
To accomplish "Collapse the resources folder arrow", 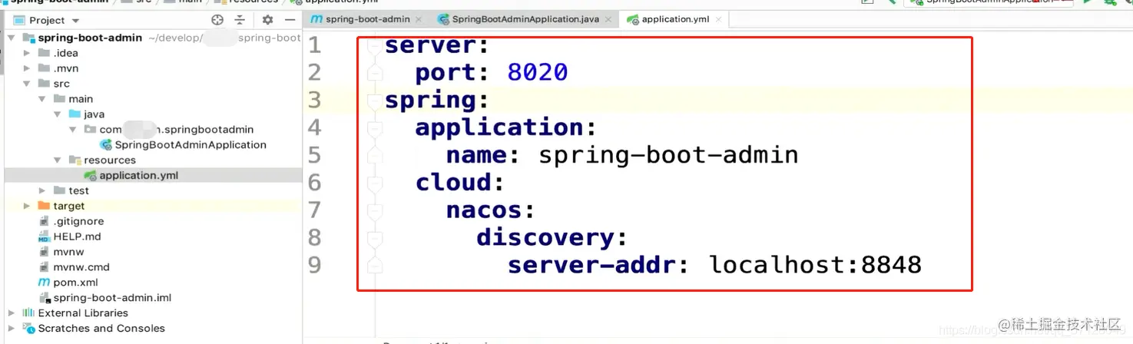I will [x=58, y=160].
